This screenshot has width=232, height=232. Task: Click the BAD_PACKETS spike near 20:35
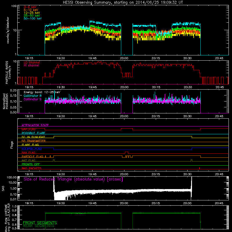(x=200, y=168)
